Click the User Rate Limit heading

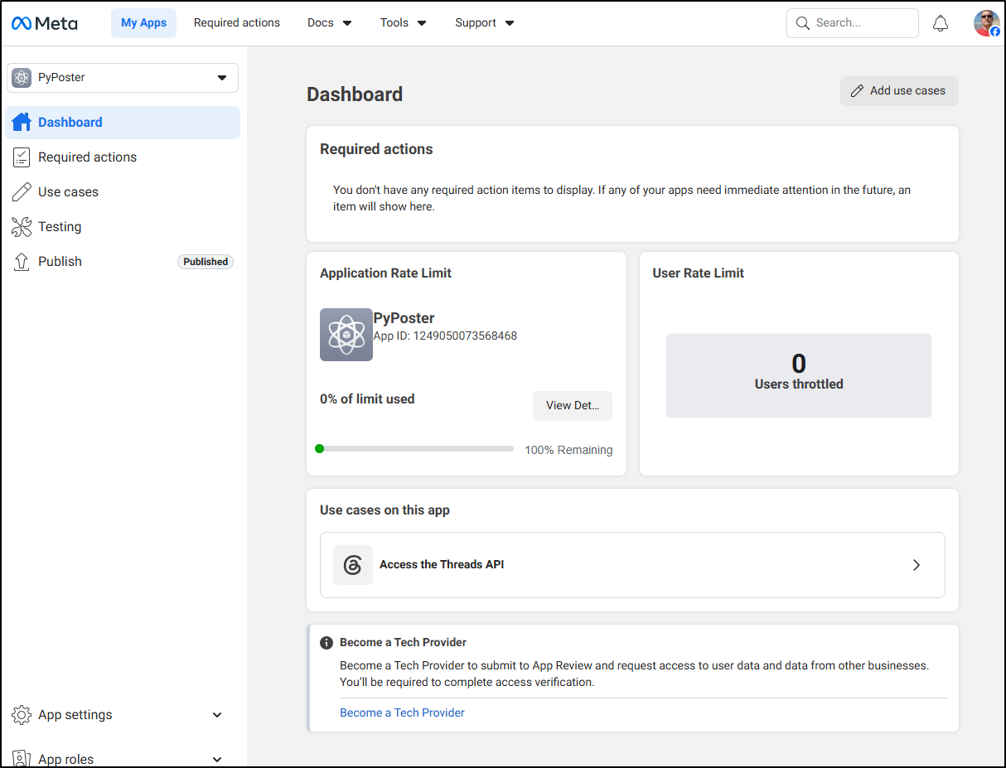(x=699, y=273)
